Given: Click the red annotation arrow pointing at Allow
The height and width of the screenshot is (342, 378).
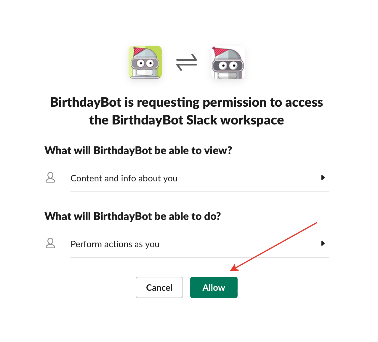Looking at the screenshot, I should (274, 246).
